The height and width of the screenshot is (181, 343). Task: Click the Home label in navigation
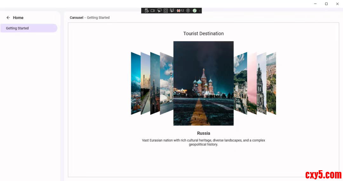[x=18, y=18]
